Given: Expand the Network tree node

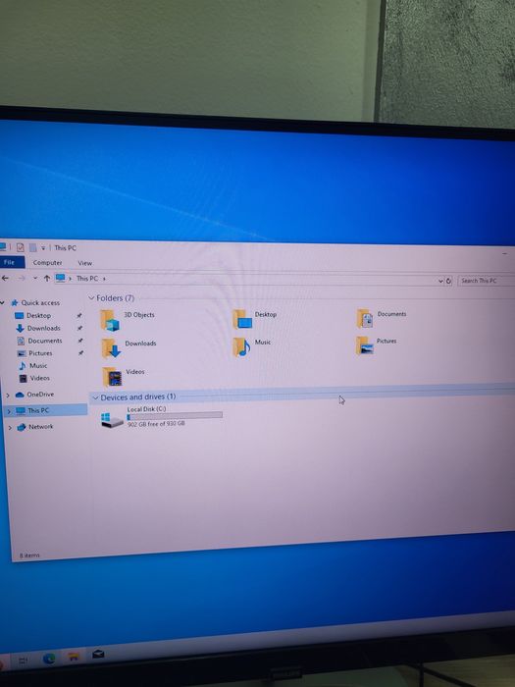Looking at the screenshot, I should (10, 428).
